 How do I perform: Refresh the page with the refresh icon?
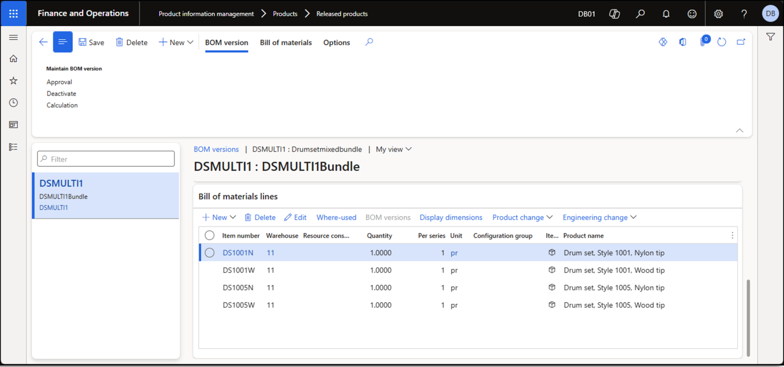(x=722, y=42)
